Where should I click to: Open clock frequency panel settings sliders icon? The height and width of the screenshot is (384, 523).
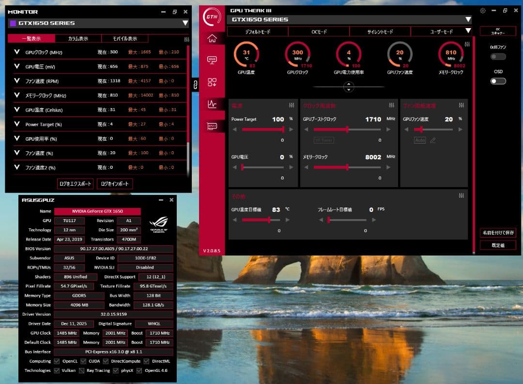(x=392, y=105)
